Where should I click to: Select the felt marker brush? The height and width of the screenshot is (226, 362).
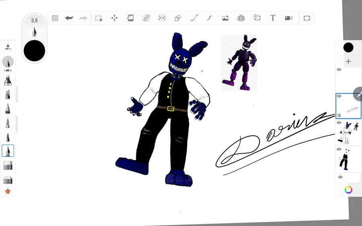pos(8,81)
